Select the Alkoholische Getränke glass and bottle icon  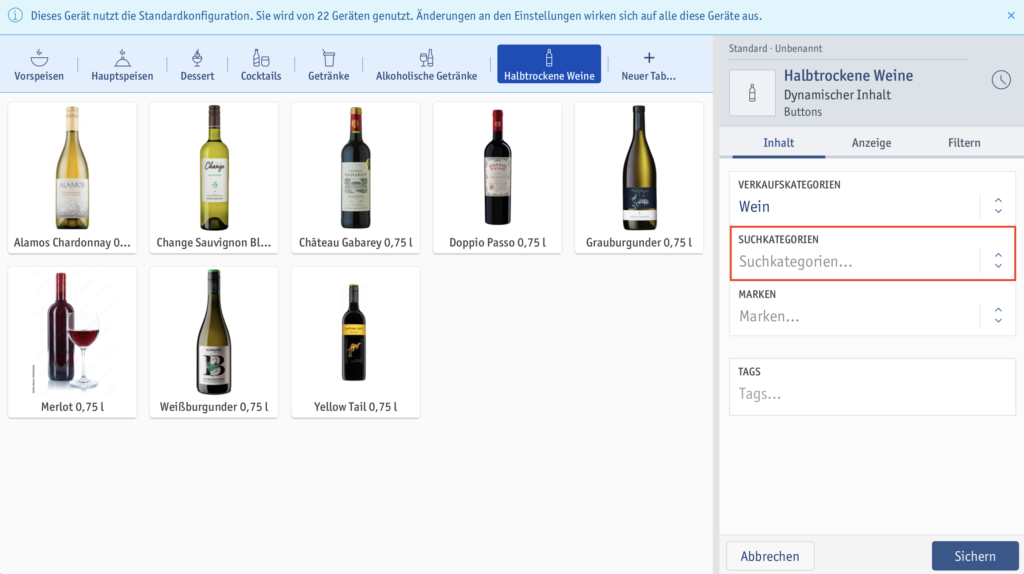click(426, 58)
